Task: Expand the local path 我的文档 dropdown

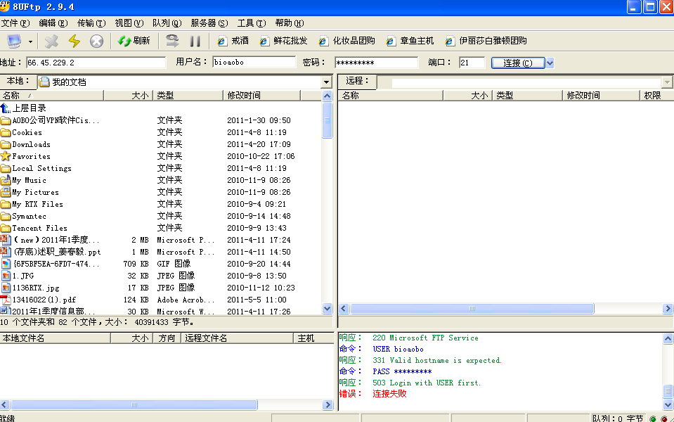Action: [x=326, y=82]
